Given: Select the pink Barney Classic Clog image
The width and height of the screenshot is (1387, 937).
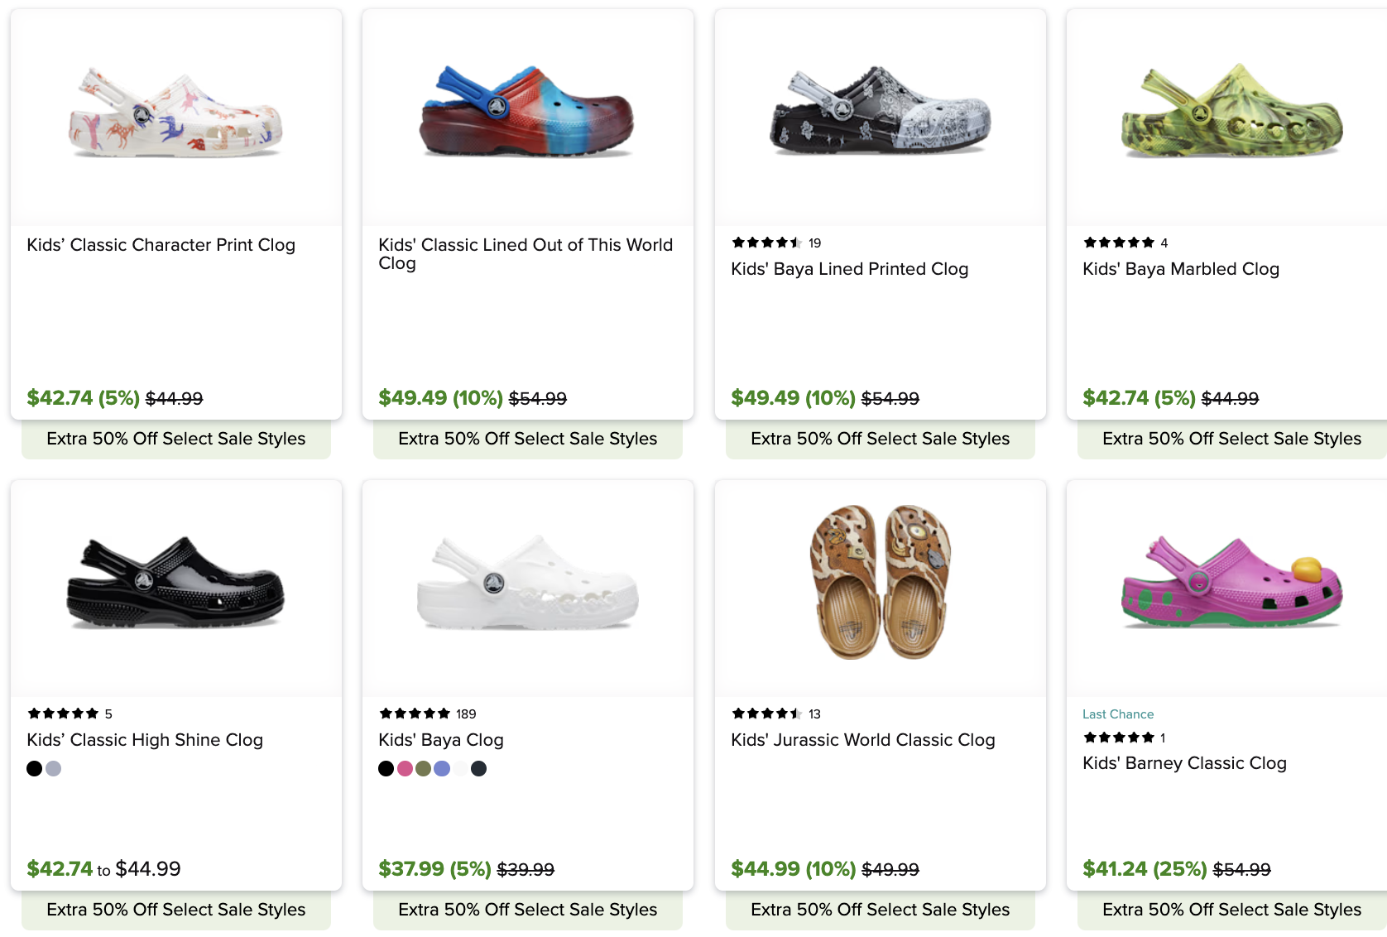Looking at the screenshot, I should (x=1231, y=584).
